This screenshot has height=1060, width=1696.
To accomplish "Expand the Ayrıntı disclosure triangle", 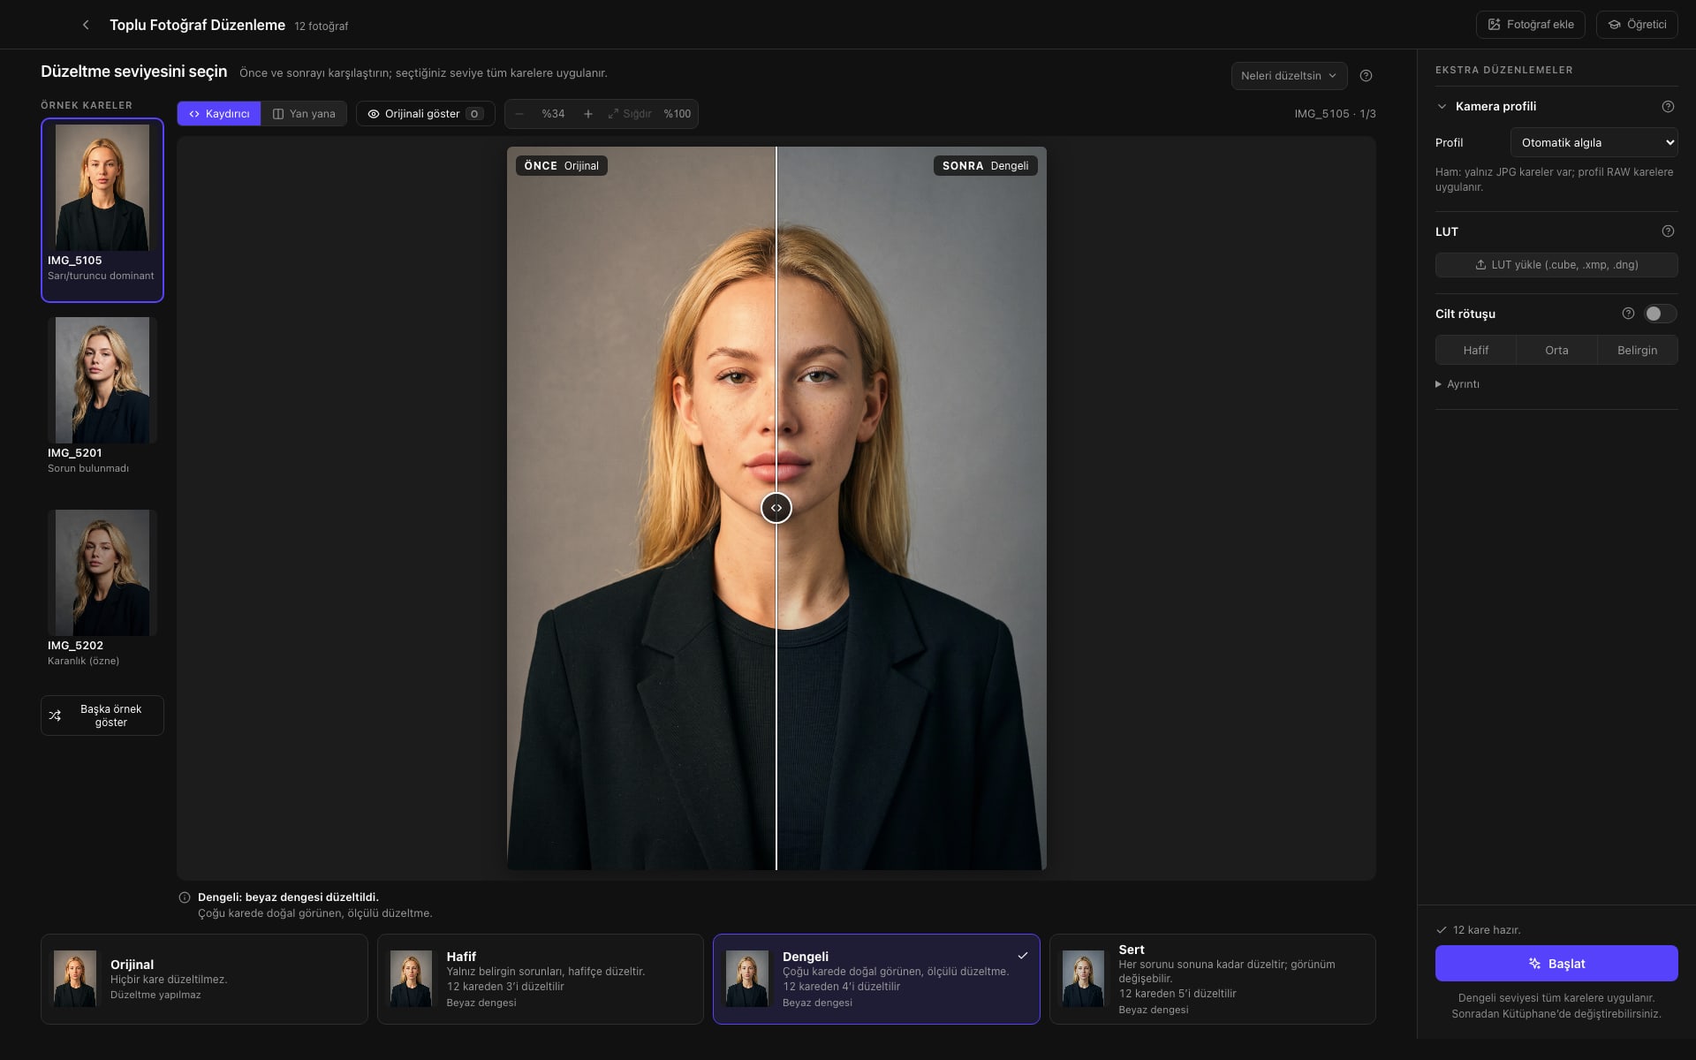I will [x=1457, y=384].
